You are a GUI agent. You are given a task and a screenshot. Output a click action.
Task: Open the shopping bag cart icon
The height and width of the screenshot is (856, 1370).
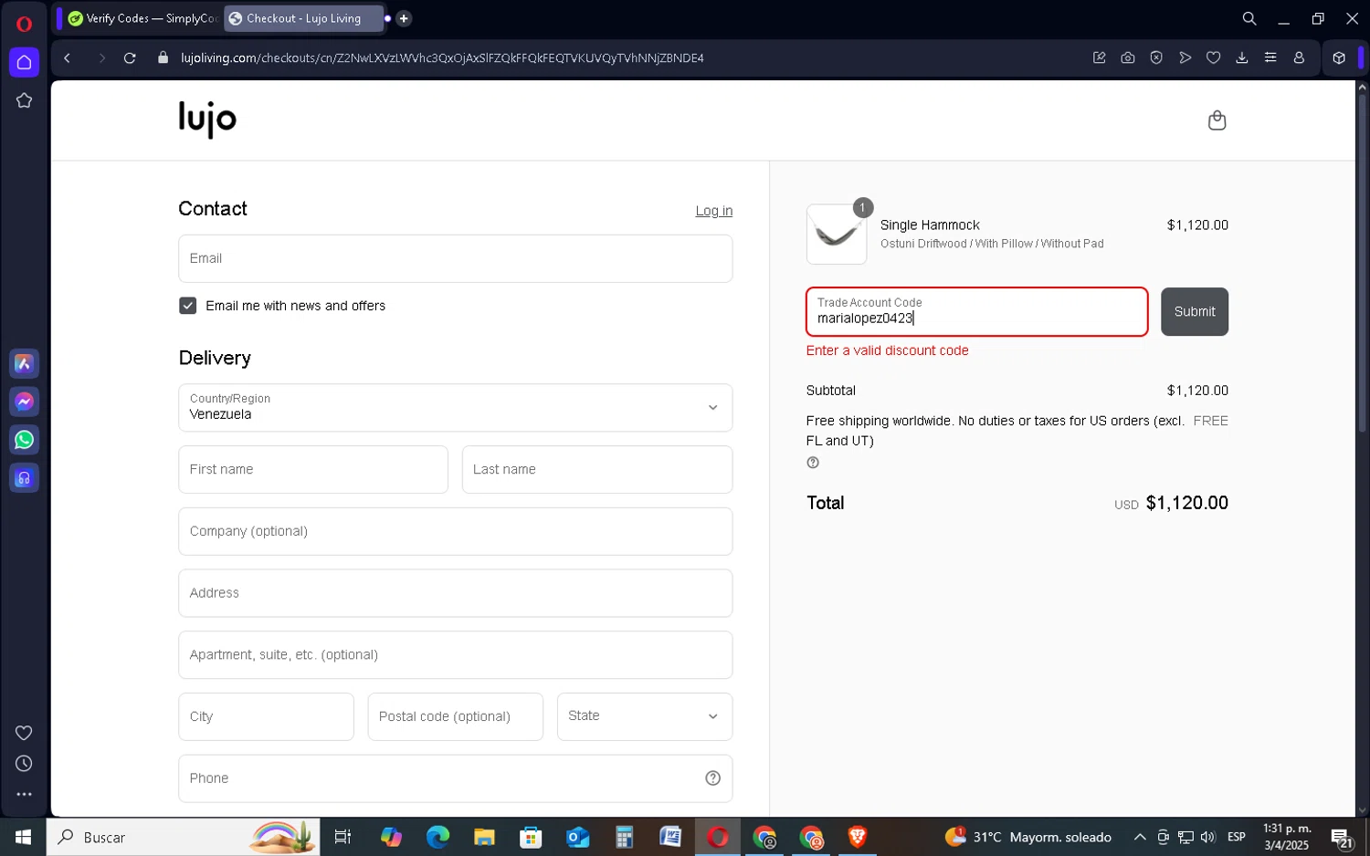click(1217, 120)
